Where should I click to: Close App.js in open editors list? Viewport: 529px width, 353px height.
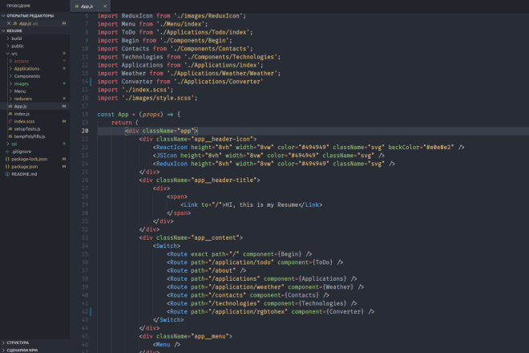pos(9,23)
